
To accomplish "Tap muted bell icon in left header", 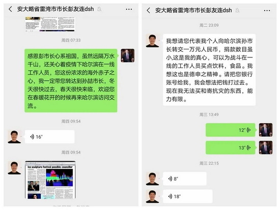I will 99,9.
